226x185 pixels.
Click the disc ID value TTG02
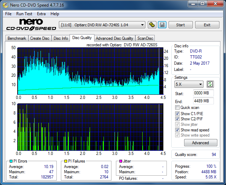tap(196, 57)
